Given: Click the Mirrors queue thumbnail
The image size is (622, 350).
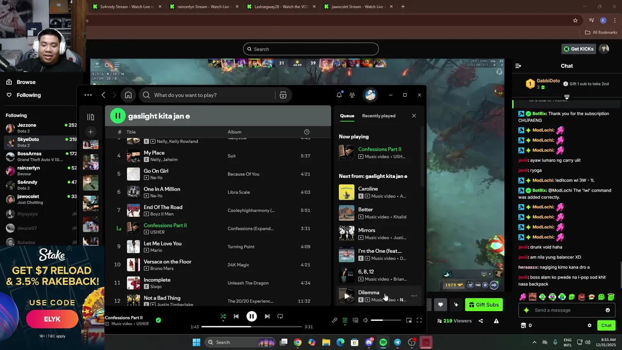Looking at the screenshot, I should click(x=346, y=234).
